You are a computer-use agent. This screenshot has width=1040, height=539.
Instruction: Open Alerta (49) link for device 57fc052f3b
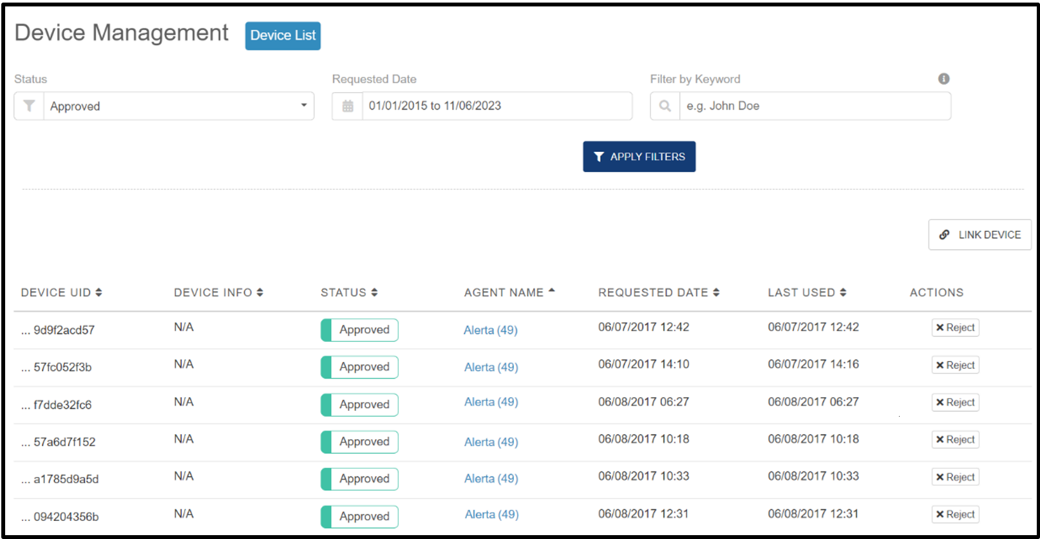click(x=491, y=367)
